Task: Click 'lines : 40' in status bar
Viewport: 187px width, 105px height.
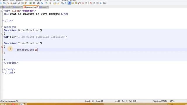Action: [x=99, y=101]
